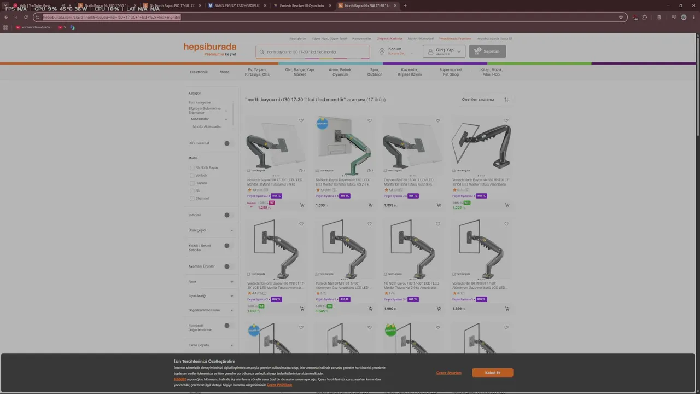Open the 1.399 TL Daytona product image
Image resolution: width=700 pixels, height=394 pixels.
pos(412,144)
